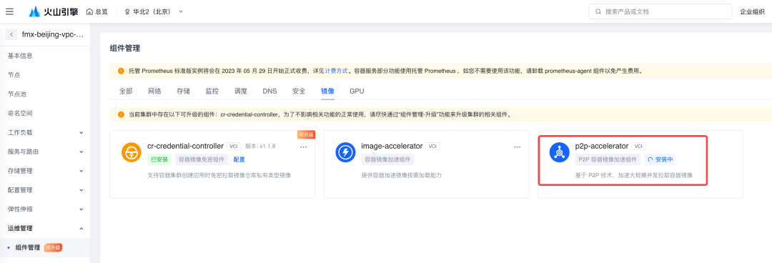
Task: Click the cr-credential-controller component icon
Action: tap(132, 152)
